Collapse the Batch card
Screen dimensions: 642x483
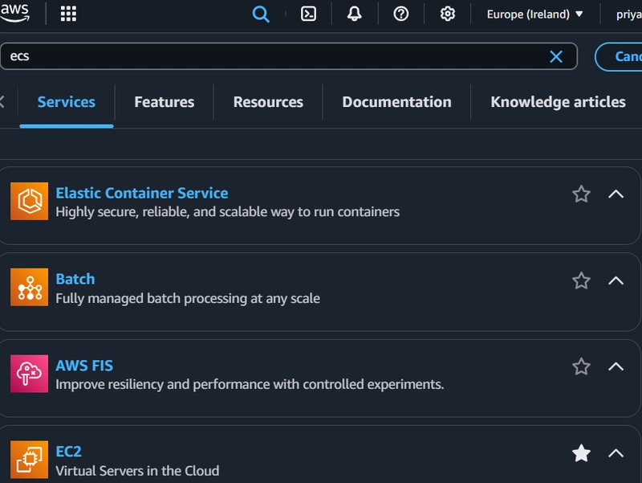pos(616,280)
